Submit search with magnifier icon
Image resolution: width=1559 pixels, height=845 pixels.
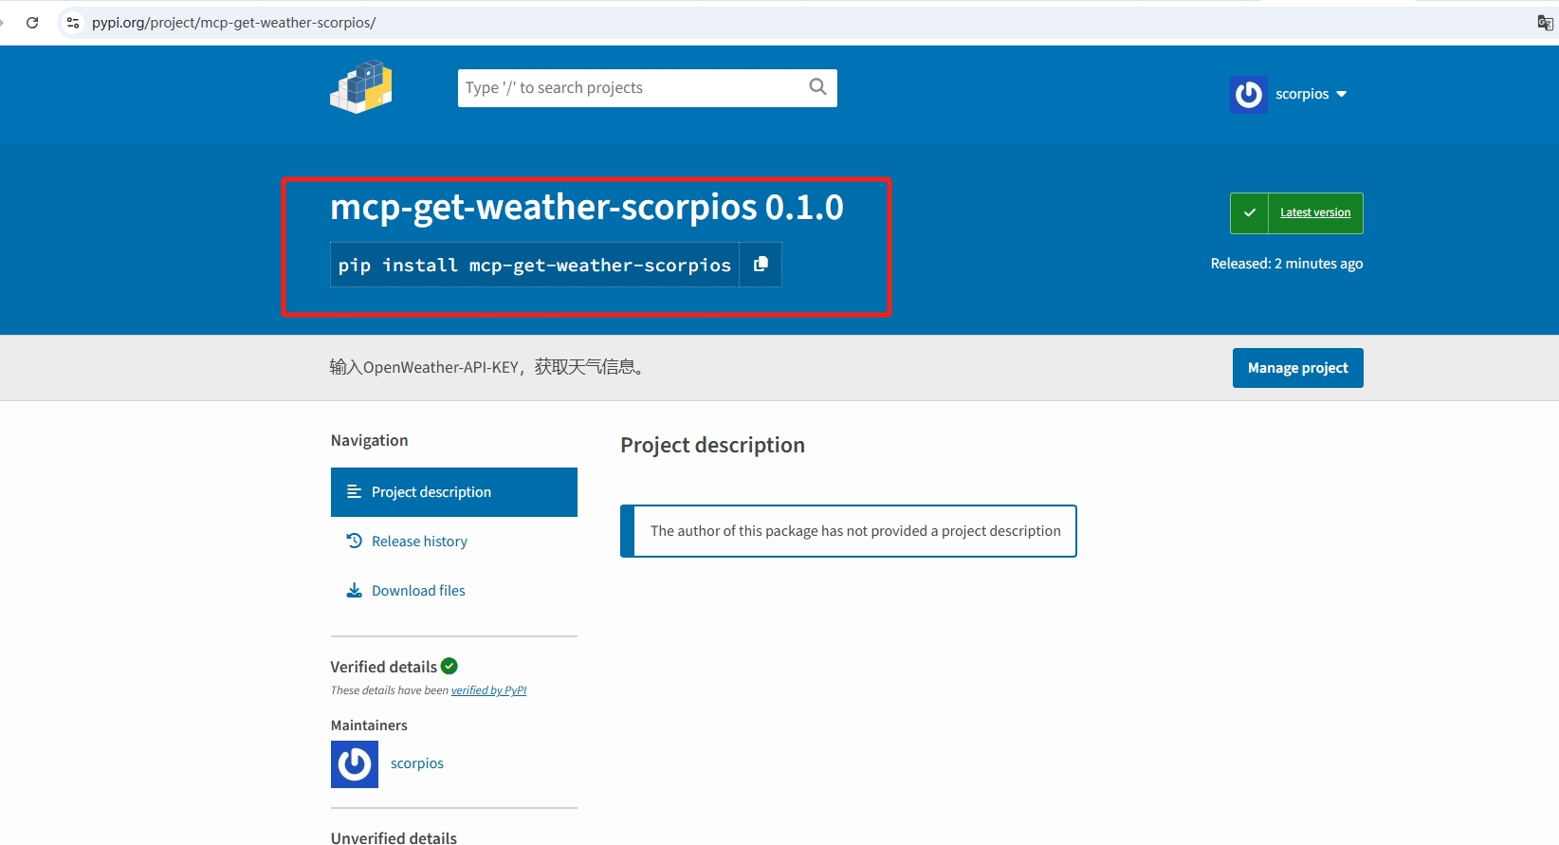pyautogui.click(x=817, y=87)
